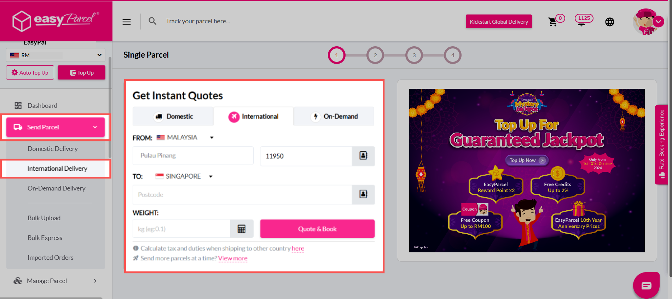Screen dimensions: 672x299
Task: Open the RM currency dropdown
Action: click(56, 55)
